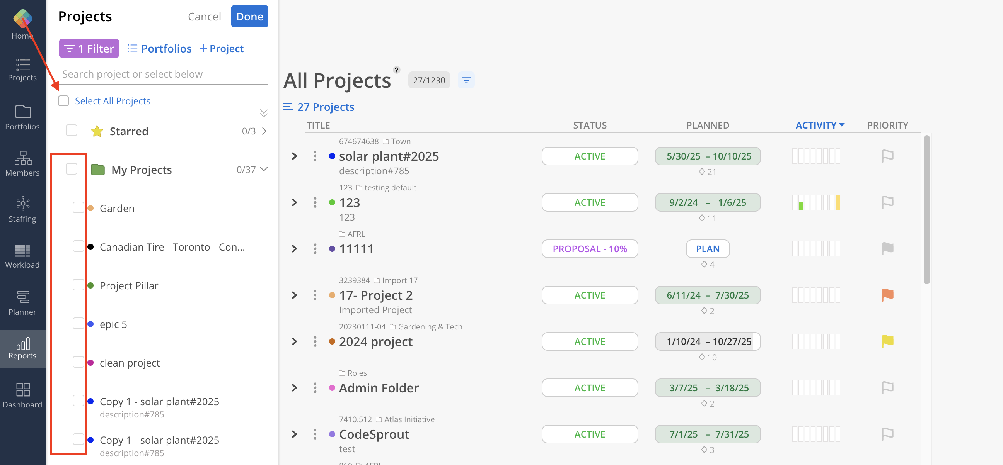The image size is (1003, 465).
Task: Click the Members org chart icon
Action: point(22,158)
